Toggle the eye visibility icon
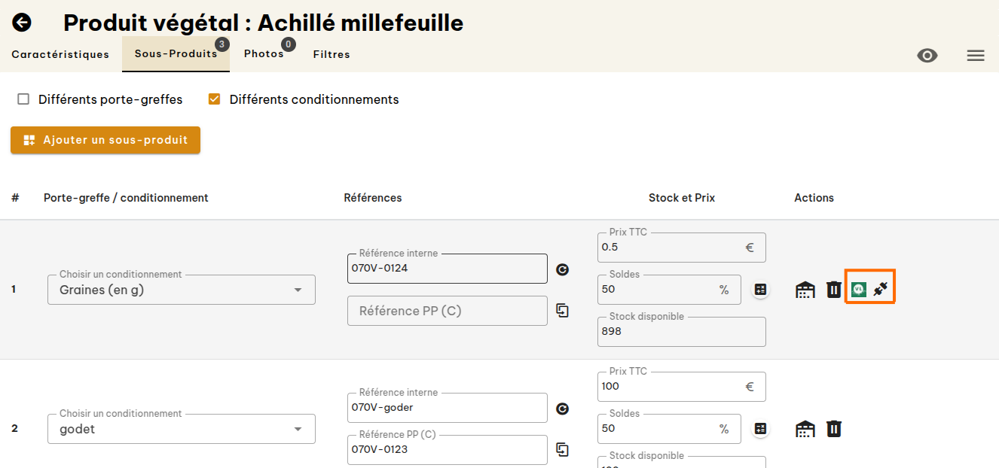 [x=927, y=56]
